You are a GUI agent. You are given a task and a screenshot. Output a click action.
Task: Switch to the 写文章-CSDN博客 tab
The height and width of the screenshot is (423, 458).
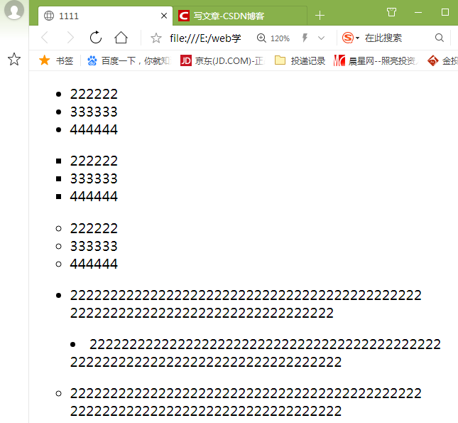pyautogui.click(x=240, y=16)
